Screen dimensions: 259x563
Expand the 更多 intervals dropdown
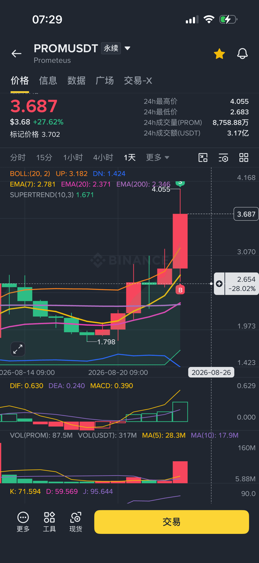point(158,157)
